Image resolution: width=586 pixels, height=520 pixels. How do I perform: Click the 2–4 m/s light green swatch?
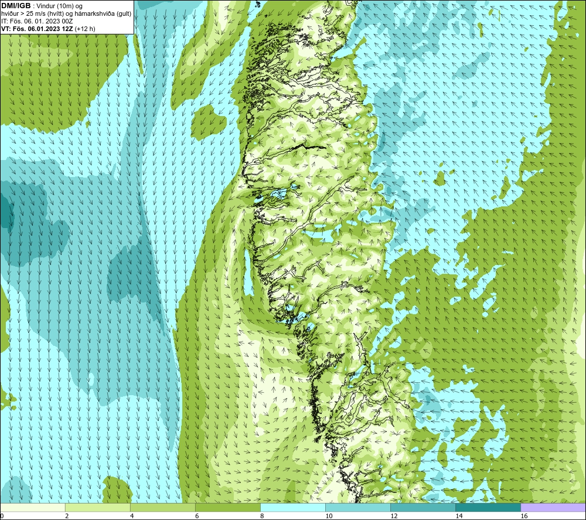coord(98,507)
